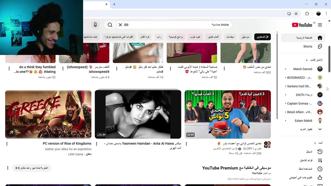Select the كل المحتوى filter chip

coord(262,37)
